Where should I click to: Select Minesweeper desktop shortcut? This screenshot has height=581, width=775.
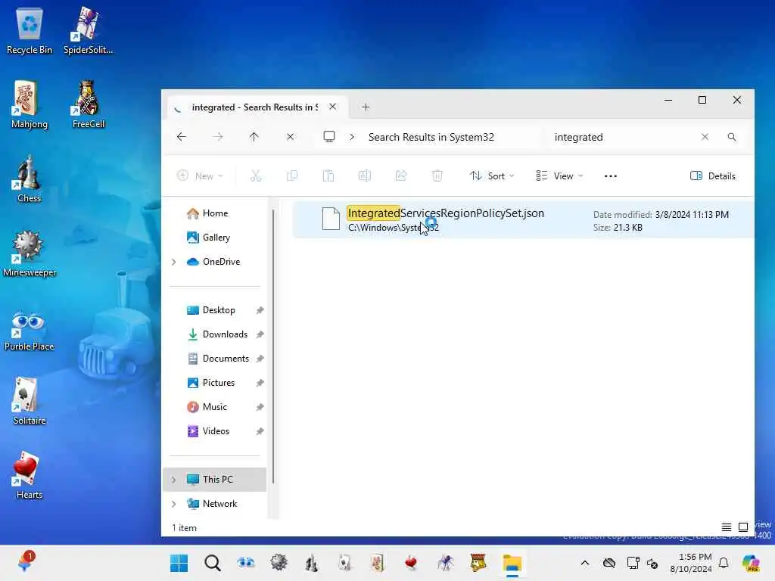point(30,253)
